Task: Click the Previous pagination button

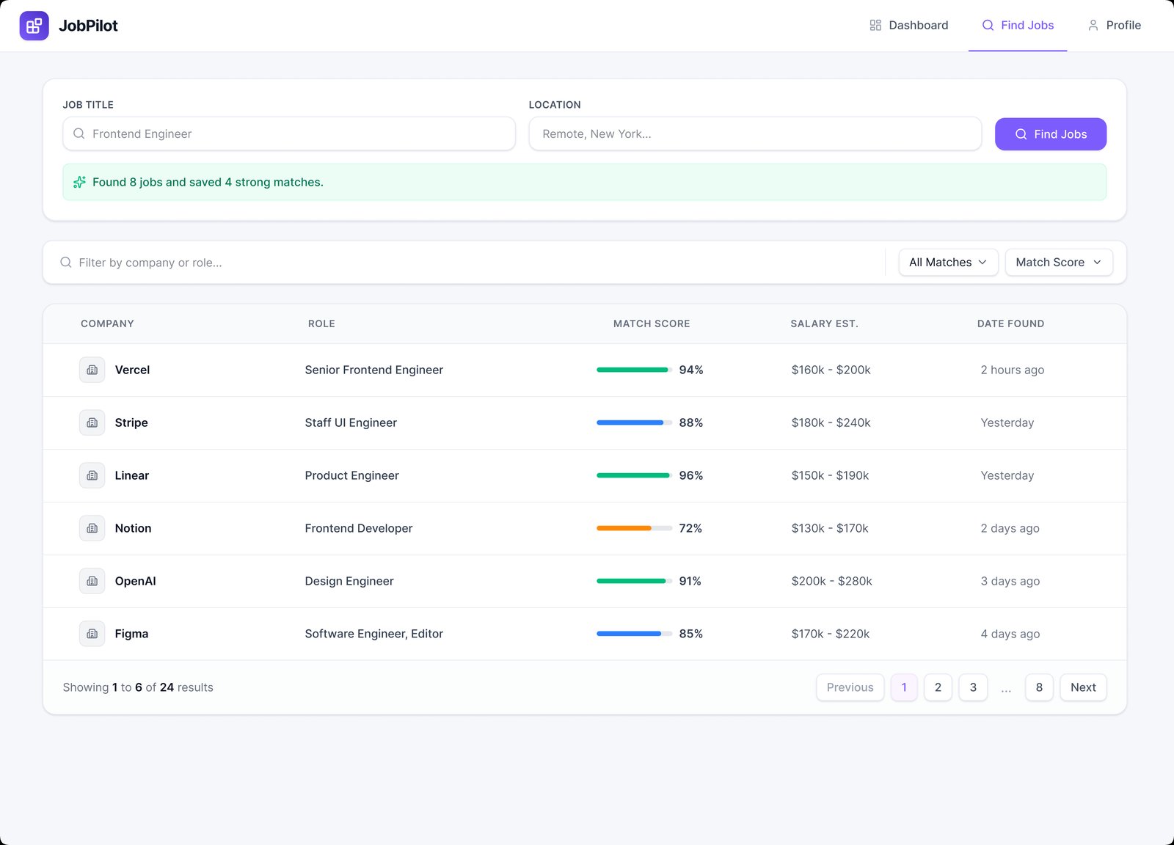Action: click(x=850, y=687)
